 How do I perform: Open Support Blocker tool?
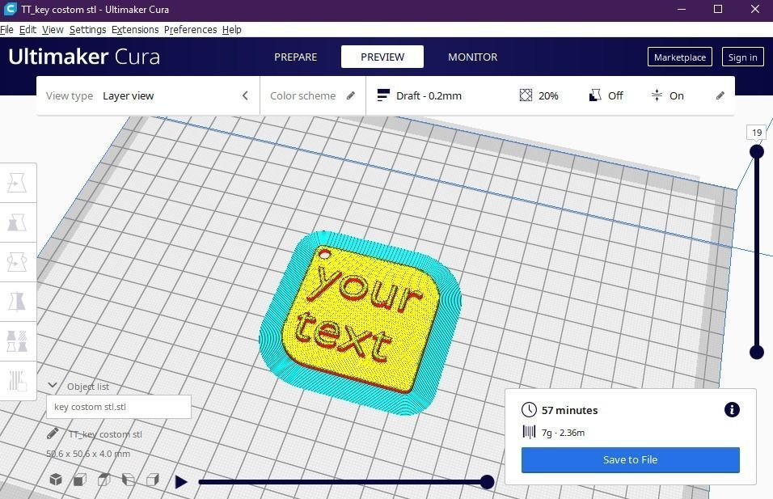pos(17,381)
